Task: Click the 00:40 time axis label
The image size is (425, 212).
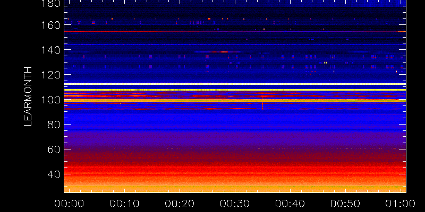Action: (x=290, y=204)
